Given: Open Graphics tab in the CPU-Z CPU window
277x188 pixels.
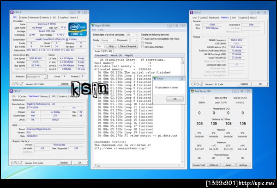Looking at the screenshot, I should pos(64,18).
